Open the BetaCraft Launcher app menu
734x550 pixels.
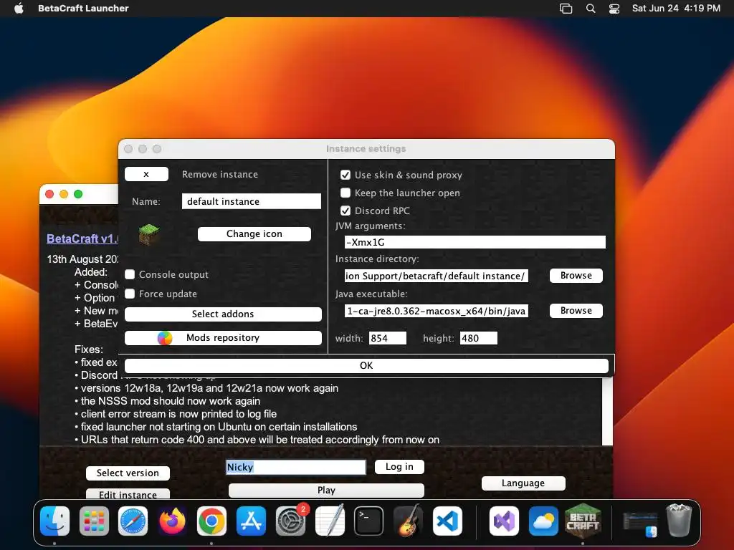click(83, 8)
